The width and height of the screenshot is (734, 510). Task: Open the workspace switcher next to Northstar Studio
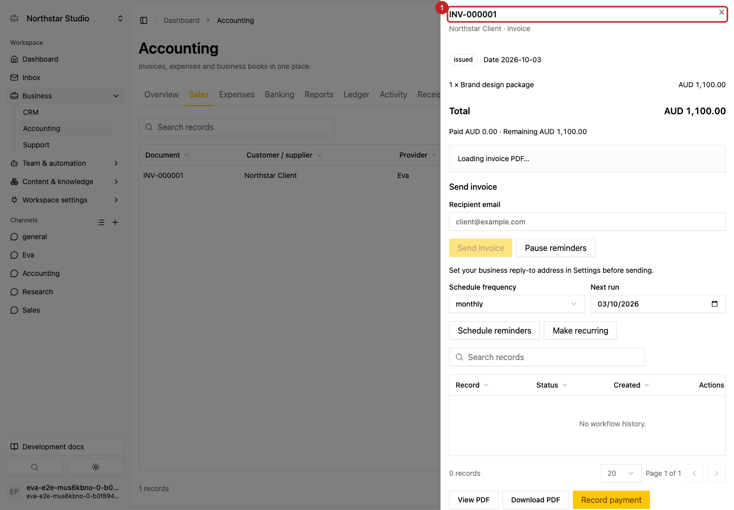[120, 18]
